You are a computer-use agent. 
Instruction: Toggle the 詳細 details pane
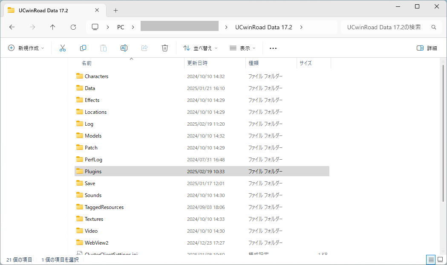pos(427,48)
